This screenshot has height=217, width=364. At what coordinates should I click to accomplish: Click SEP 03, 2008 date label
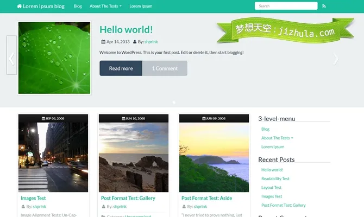point(55,118)
